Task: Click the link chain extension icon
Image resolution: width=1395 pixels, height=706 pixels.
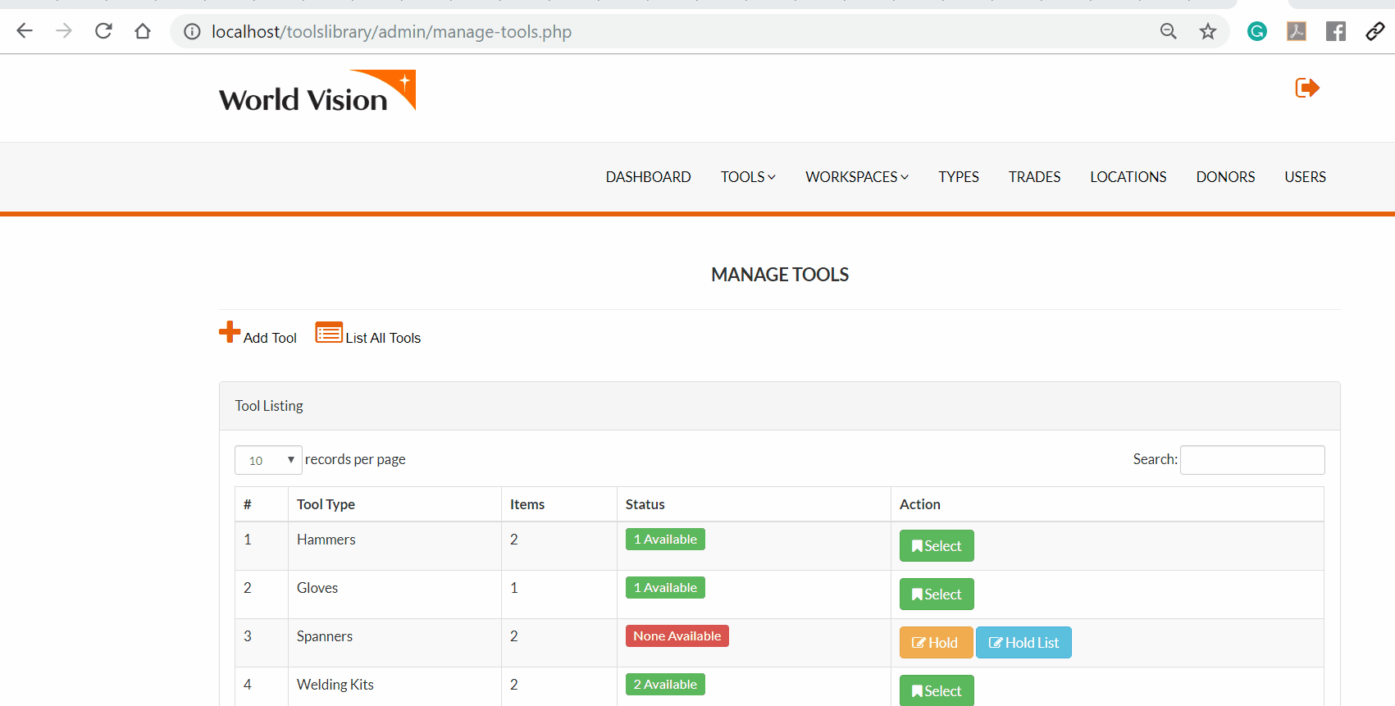Action: pos(1375,31)
